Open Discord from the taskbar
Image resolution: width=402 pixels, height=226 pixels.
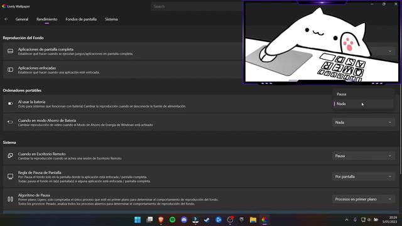(184, 220)
